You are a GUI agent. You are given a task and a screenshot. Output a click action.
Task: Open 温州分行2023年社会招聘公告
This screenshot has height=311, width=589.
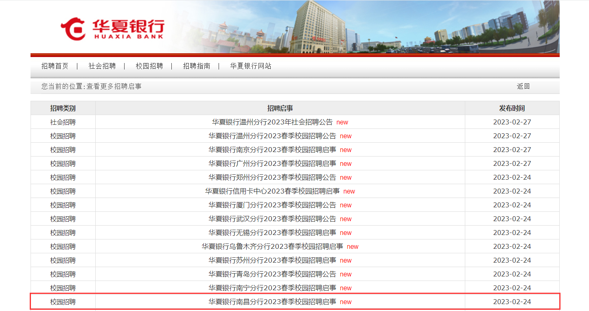coord(272,122)
